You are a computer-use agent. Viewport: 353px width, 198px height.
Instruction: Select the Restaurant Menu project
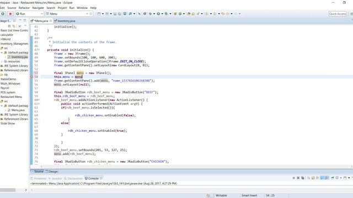pos(11,97)
